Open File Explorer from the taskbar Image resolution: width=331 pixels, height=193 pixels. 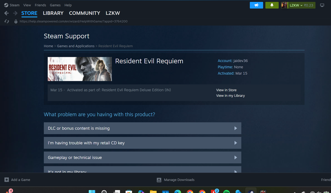point(153,191)
